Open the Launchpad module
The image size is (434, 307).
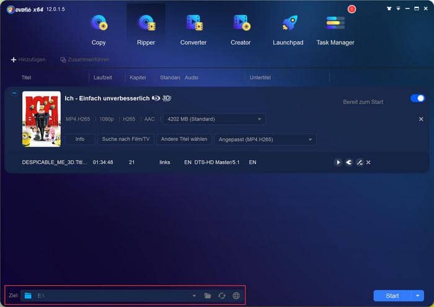coord(288,30)
